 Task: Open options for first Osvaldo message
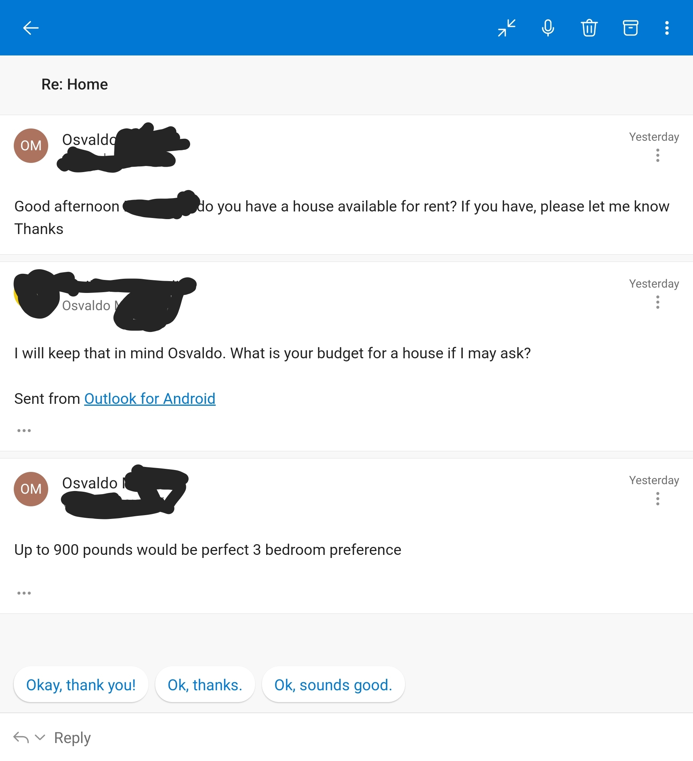coord(658,155)
